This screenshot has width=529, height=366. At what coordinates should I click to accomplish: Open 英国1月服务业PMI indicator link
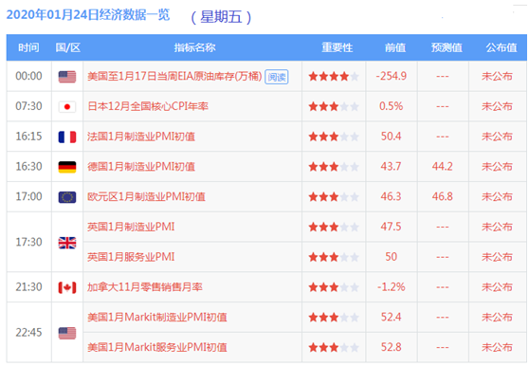tap(131, 257)
